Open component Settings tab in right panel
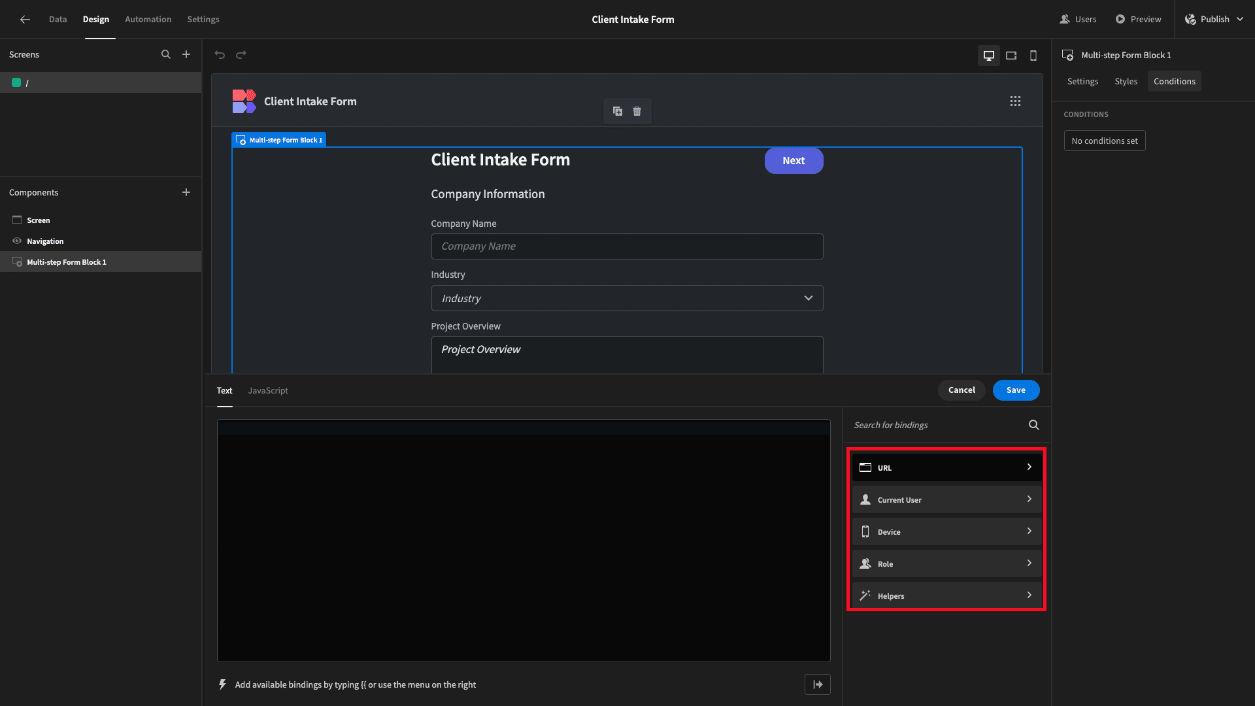1255x706 pixels. pos(1082,81)
